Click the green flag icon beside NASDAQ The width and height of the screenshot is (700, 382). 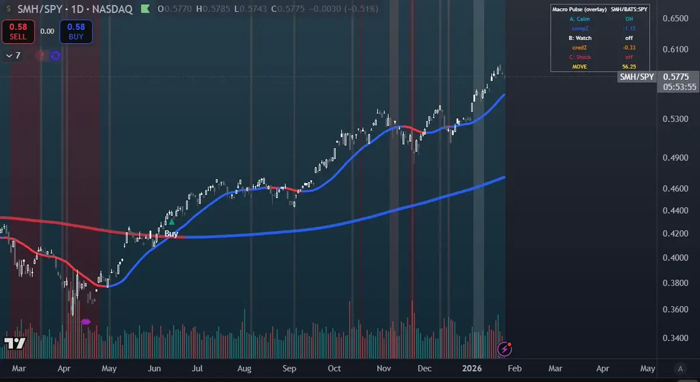click(x=145, y=9)
